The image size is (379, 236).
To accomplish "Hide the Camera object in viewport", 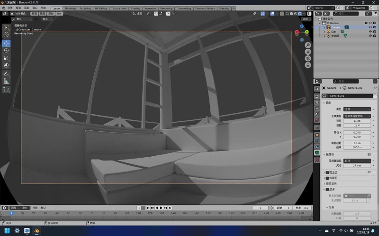I will [370, 27].
